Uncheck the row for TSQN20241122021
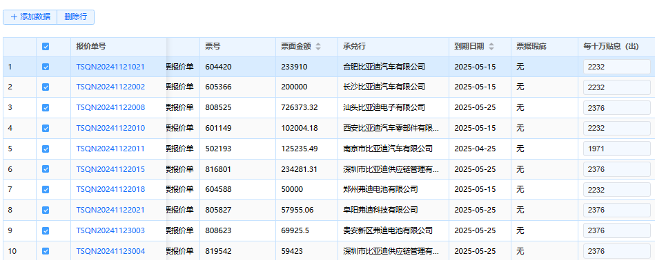The height and width of the screenshot is (260, 655). 46,210
